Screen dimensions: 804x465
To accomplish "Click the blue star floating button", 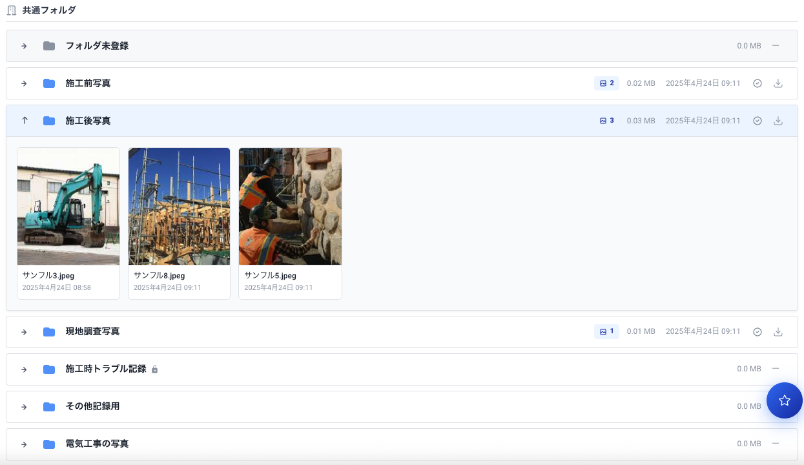I will pos(784,400).
